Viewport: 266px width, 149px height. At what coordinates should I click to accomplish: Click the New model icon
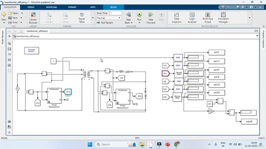coord(4,14)
